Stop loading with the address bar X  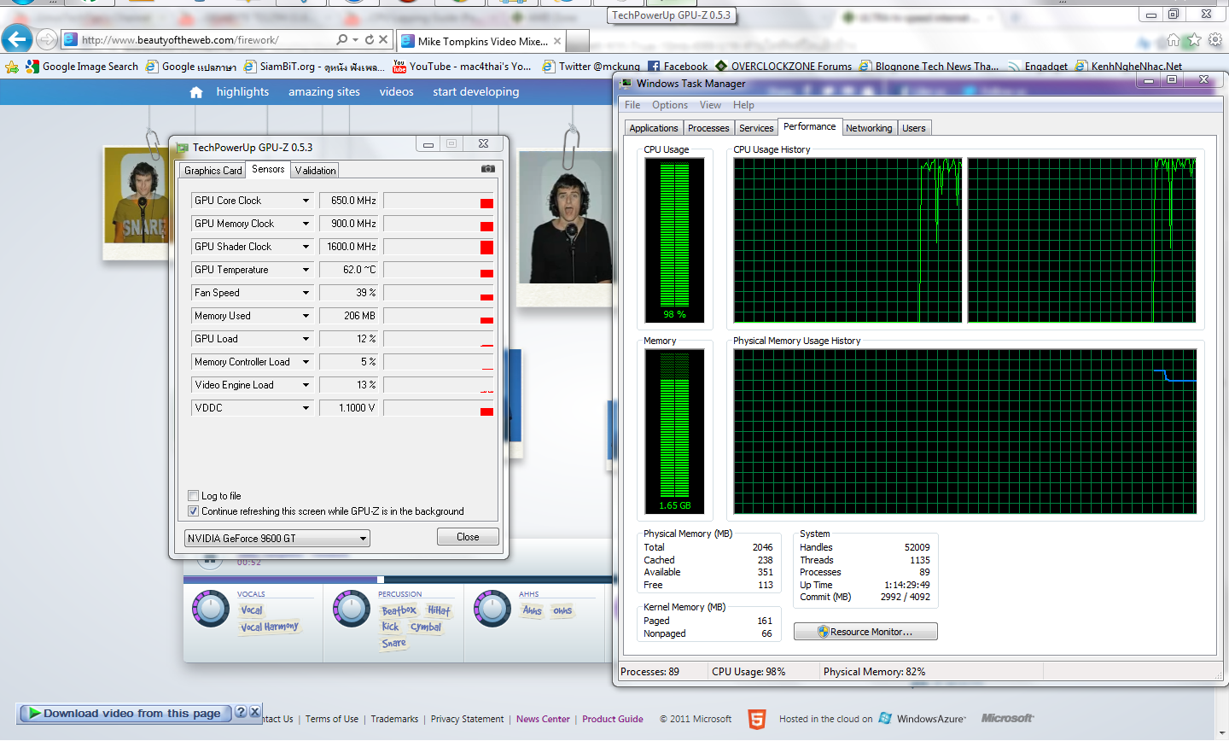(383, 39)
